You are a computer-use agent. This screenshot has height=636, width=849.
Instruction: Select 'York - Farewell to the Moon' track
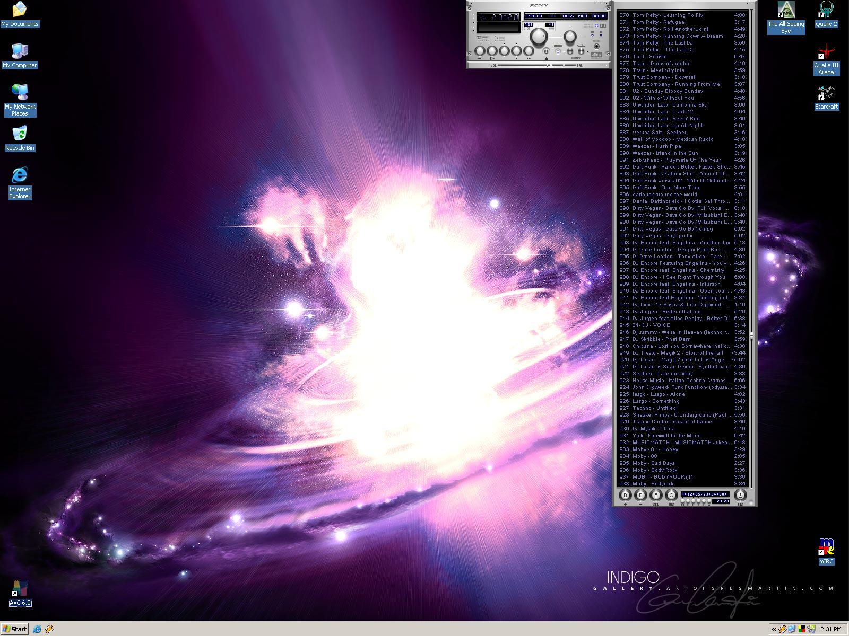682,436
